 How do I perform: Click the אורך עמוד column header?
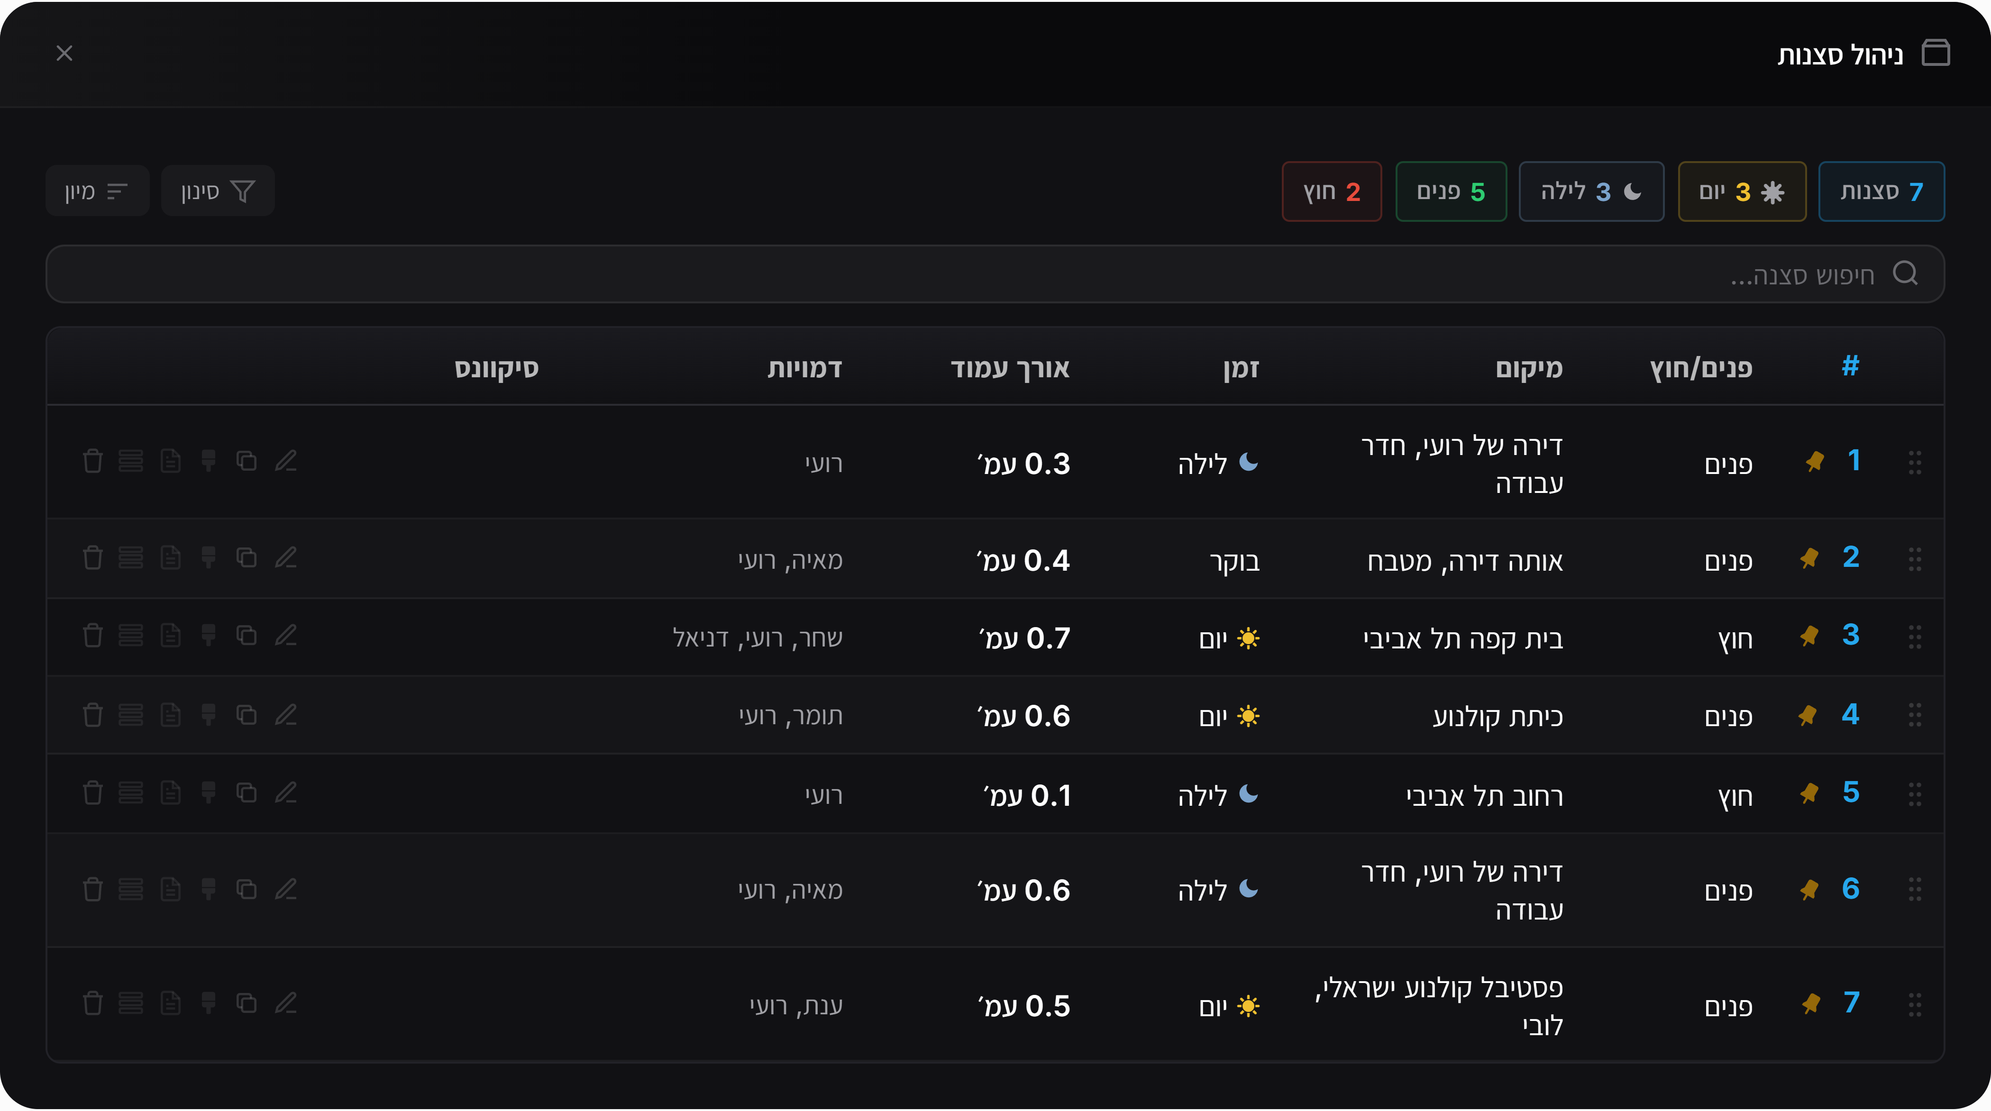point(1010,369)
